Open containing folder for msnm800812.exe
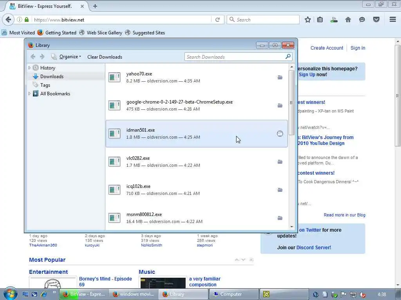This screenshot has width=401, height=300. tap(280, 218)
